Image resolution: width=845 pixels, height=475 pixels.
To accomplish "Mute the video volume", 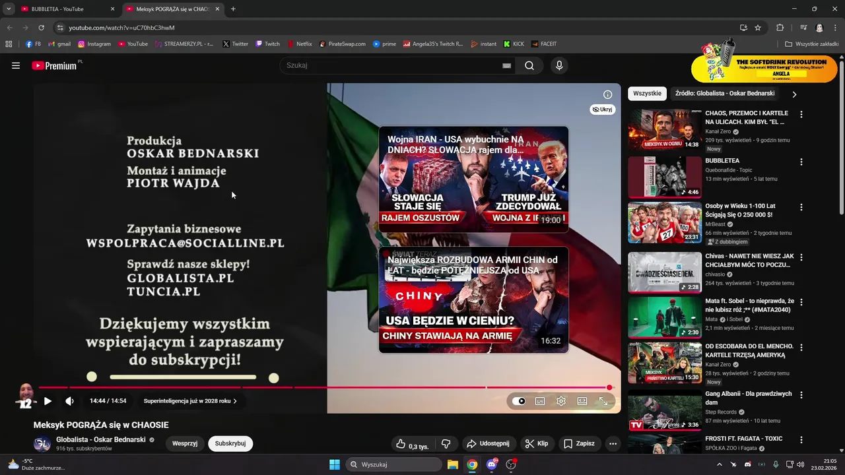I will (x=69, y=400).
